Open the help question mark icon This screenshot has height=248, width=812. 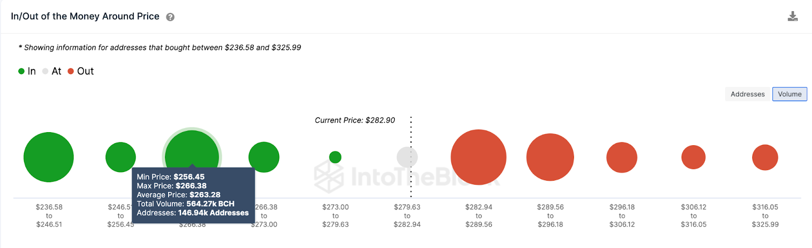171,17
